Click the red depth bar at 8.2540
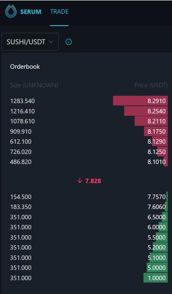Image resolution: width=172 pixels, height=294 pixels. point(146,111)
